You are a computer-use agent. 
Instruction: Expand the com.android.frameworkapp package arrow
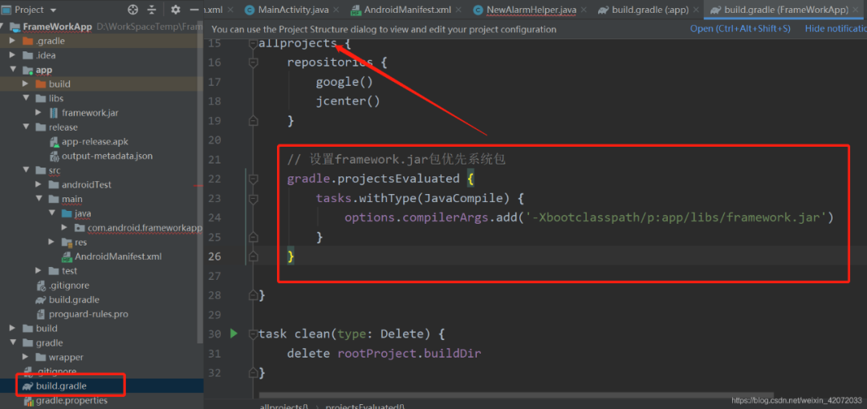pos(64,228)
